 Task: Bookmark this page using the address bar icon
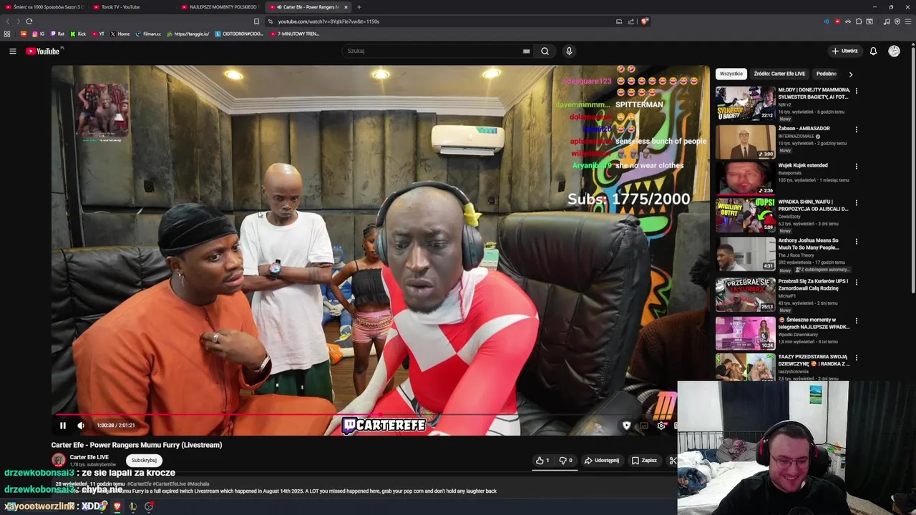pos(256,21)
